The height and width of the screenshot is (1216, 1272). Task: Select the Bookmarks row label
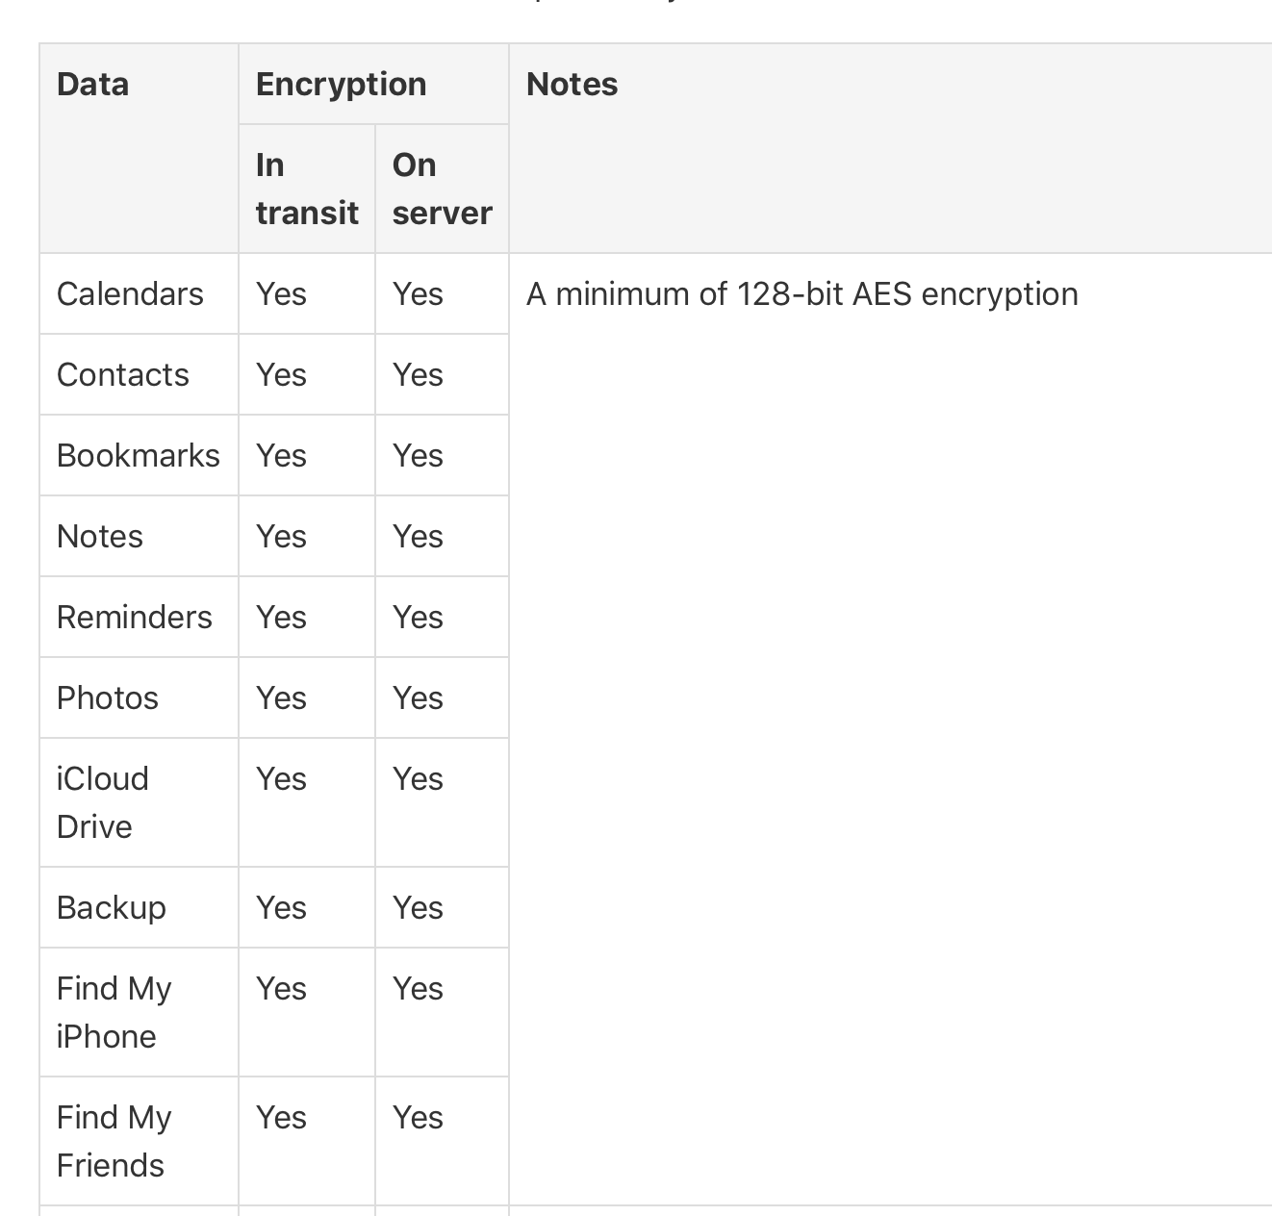(x=139, y=456)
